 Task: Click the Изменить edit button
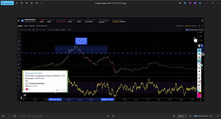[x=7, y=3]
